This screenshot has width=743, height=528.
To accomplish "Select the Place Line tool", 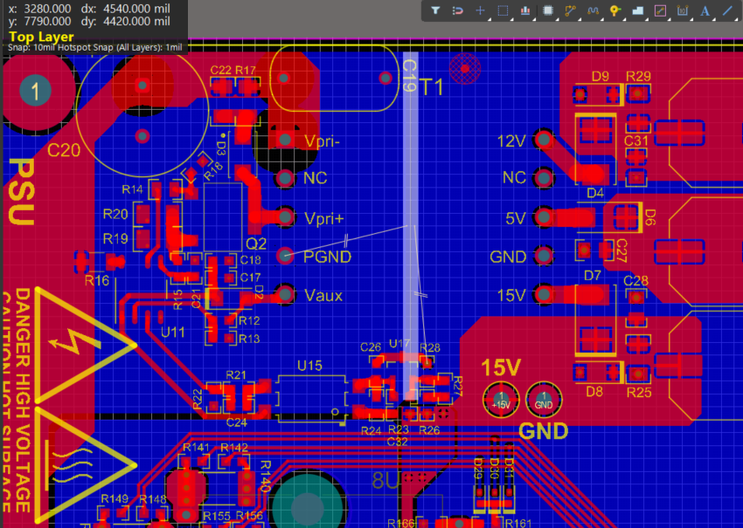I will pos(727,10).
